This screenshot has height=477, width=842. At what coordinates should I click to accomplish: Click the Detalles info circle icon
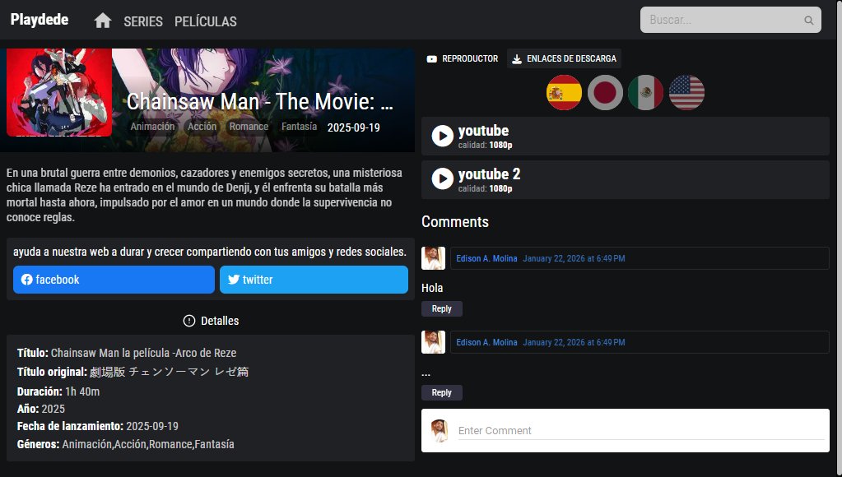coord(189,321)
